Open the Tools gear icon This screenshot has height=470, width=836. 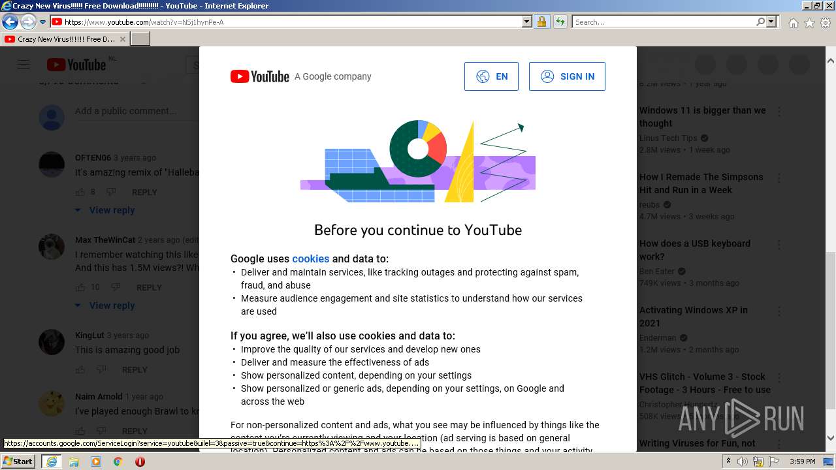(826, 23)
